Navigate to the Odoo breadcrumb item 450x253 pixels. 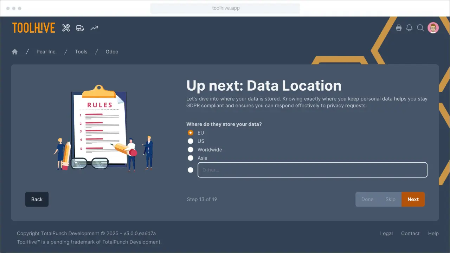pos(112,52)
